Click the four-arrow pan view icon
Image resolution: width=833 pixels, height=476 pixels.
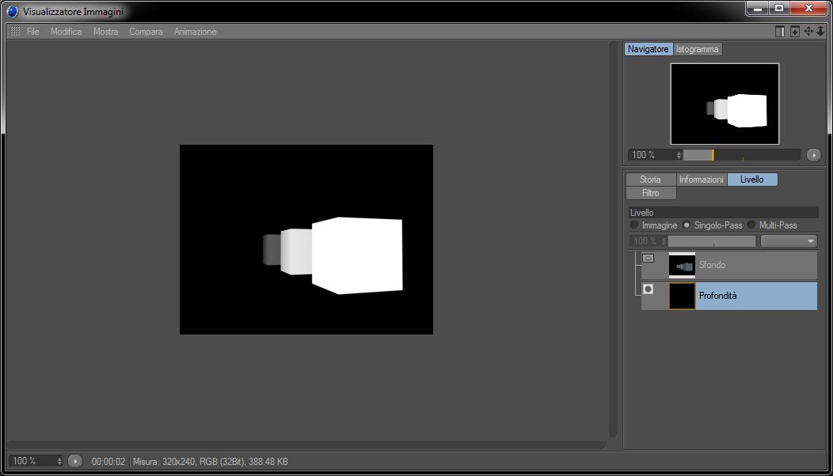[808, 32]
